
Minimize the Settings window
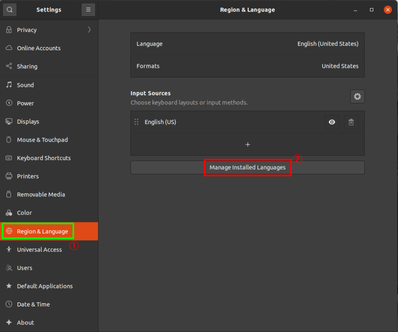(355, 10)
